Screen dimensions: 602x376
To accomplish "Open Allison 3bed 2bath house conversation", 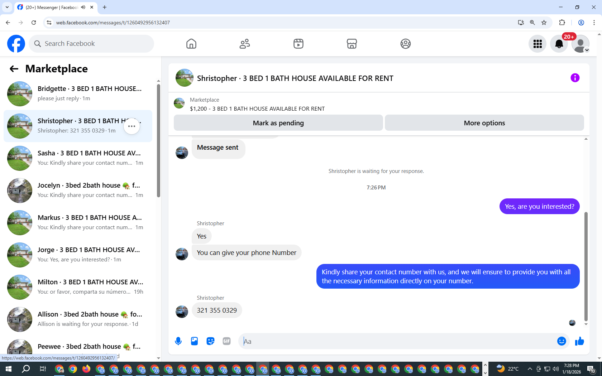I will click(x=78, y=319).
